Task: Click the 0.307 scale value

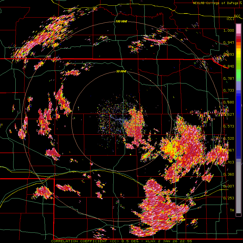Action: 229,186
